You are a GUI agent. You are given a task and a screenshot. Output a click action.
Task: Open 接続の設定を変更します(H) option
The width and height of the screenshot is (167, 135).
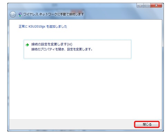tap(77, 49)
